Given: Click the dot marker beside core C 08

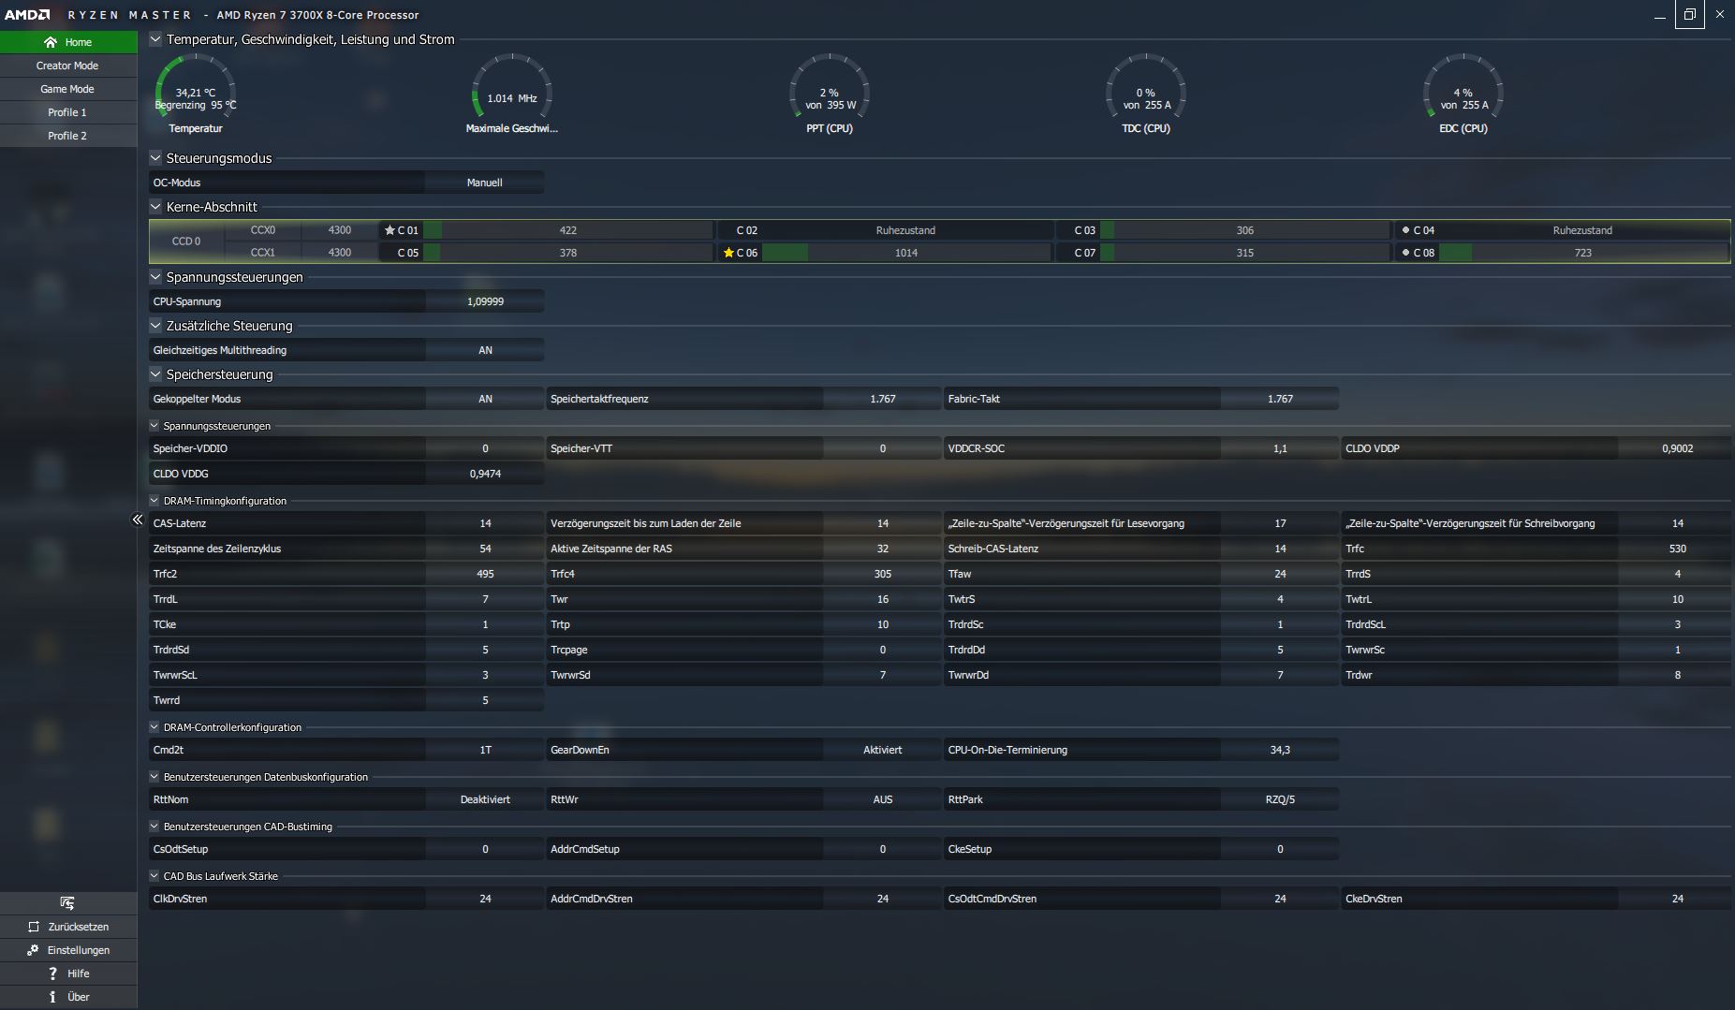Looking at the screenshot, I should pos(1405,253).
